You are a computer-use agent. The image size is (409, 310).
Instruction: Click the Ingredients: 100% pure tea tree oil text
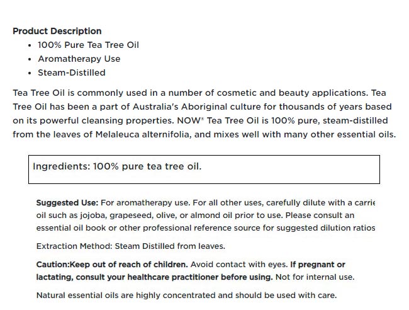117,166
